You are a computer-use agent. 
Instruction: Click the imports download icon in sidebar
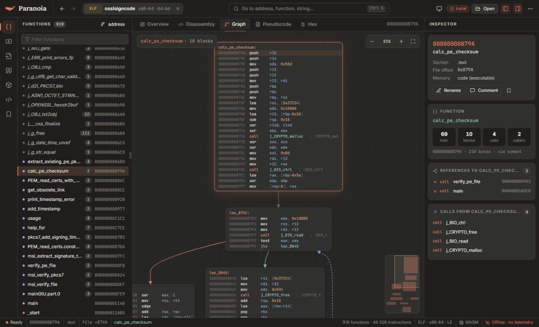click(x=8, y=41)
